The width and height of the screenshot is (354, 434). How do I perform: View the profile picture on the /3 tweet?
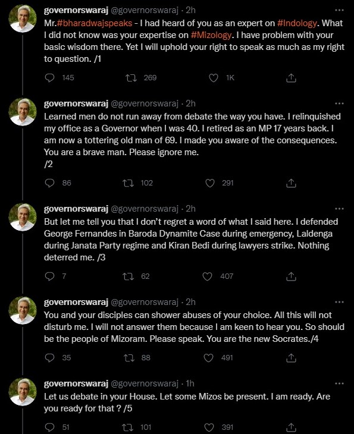point(23,217)
